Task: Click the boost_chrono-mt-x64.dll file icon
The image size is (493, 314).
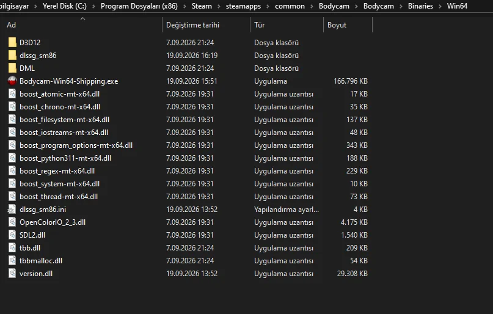Action: pos(12,107)
